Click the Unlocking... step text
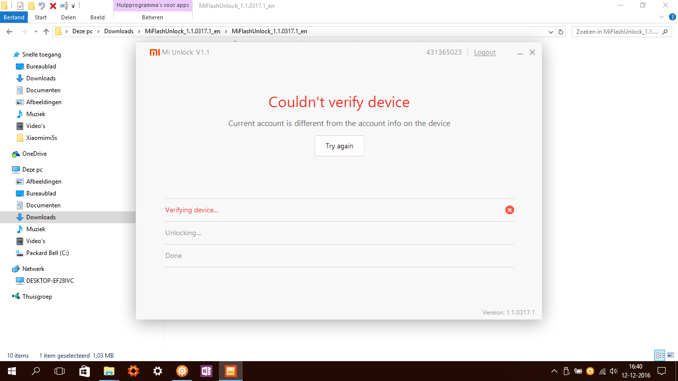The width and height of the screenshot is (678, 381). (183, 233)
